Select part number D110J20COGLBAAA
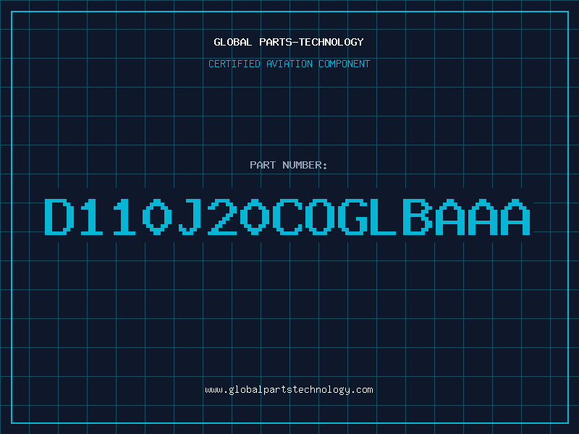Screen dimensions: 579x434 tap(287, 216)
